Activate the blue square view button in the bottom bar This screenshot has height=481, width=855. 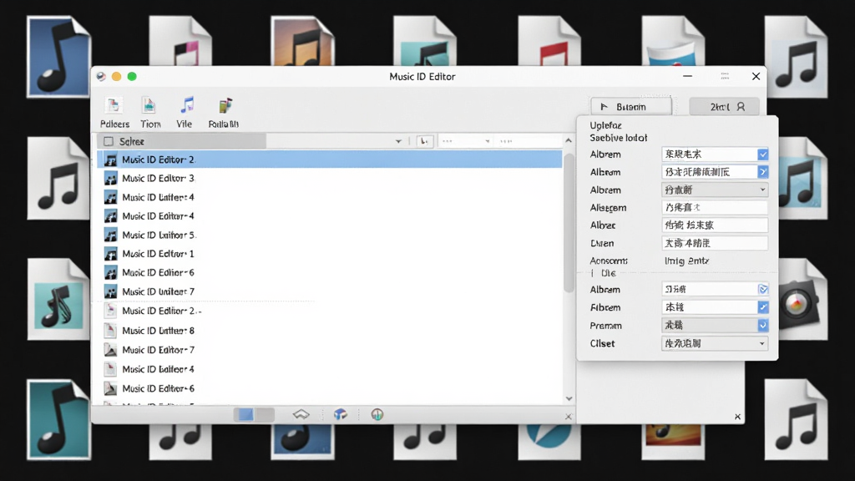click(246, 414)
